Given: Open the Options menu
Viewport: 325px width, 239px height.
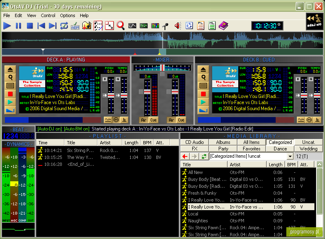Looking at the screenshot, I should click(x=68, y=15).
